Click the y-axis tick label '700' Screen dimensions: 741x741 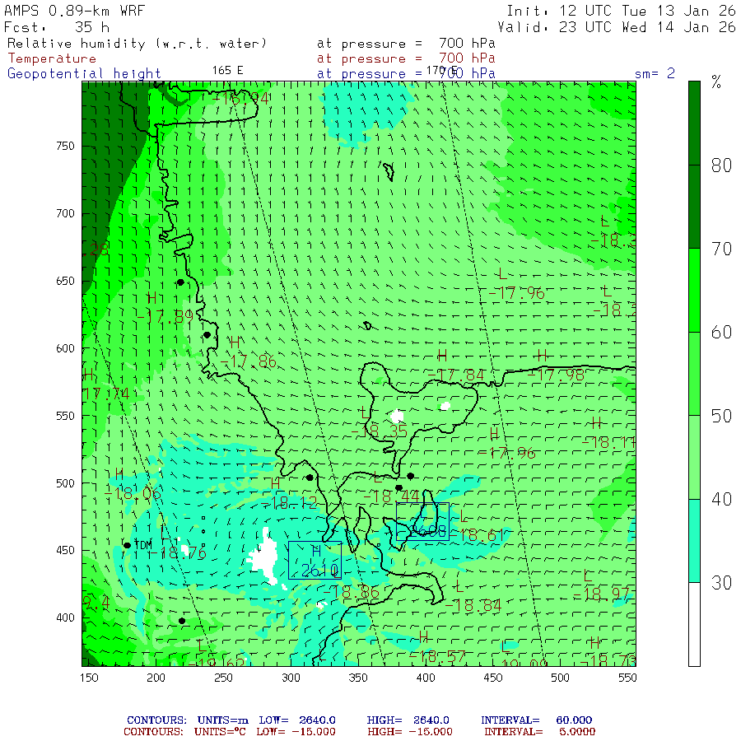pos(65,213)
